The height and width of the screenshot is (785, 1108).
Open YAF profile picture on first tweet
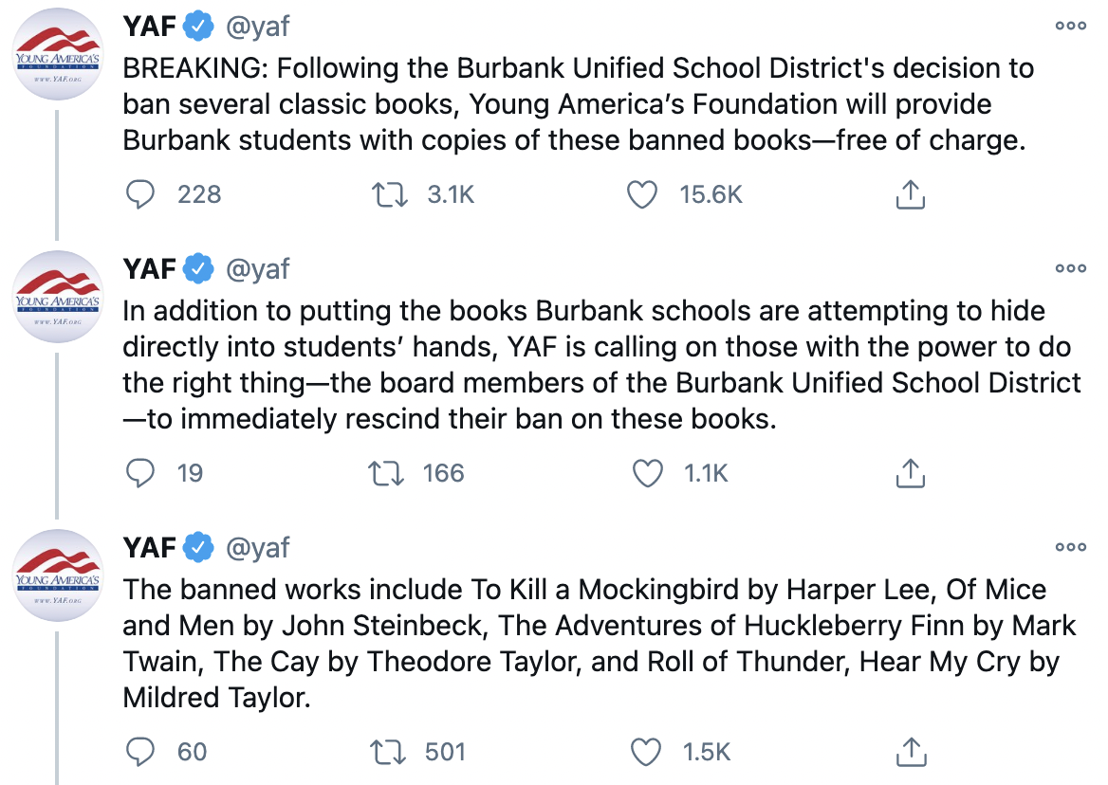pos(58,54)
